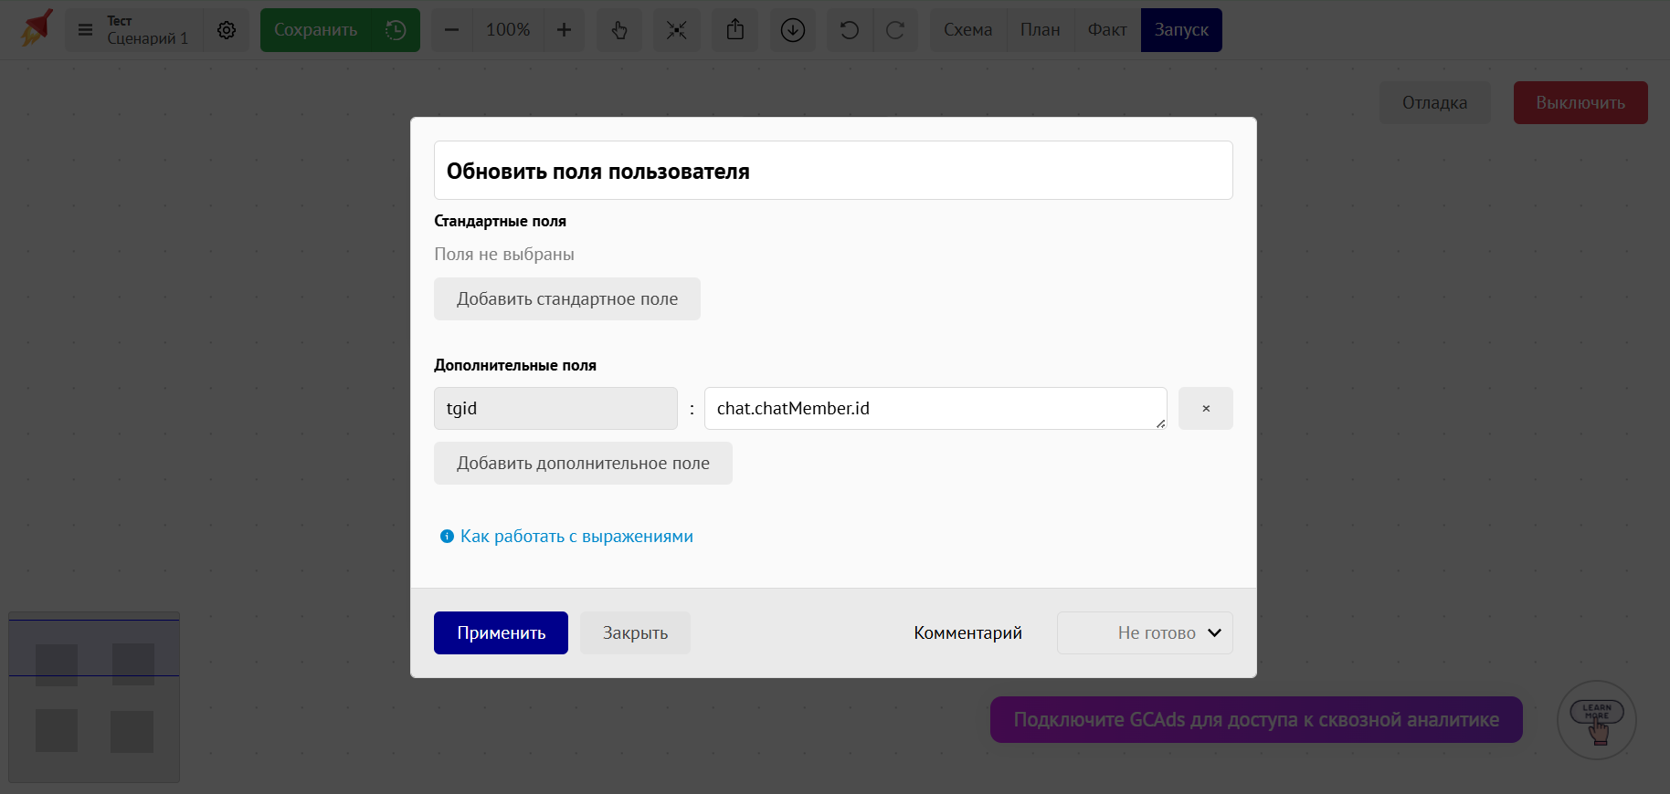Click the Применить button
This screenshot has height=794, width=1670.
click(501, 632)
